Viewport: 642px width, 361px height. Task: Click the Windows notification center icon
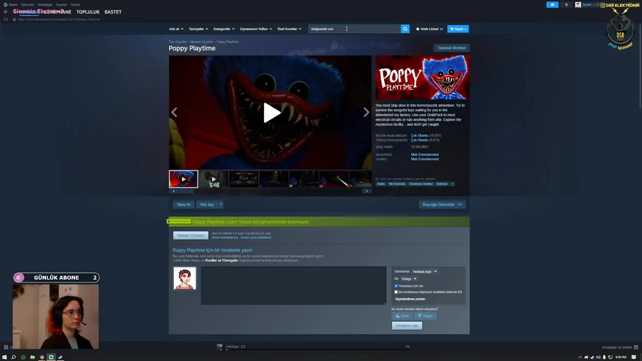[x=634, y=357]
